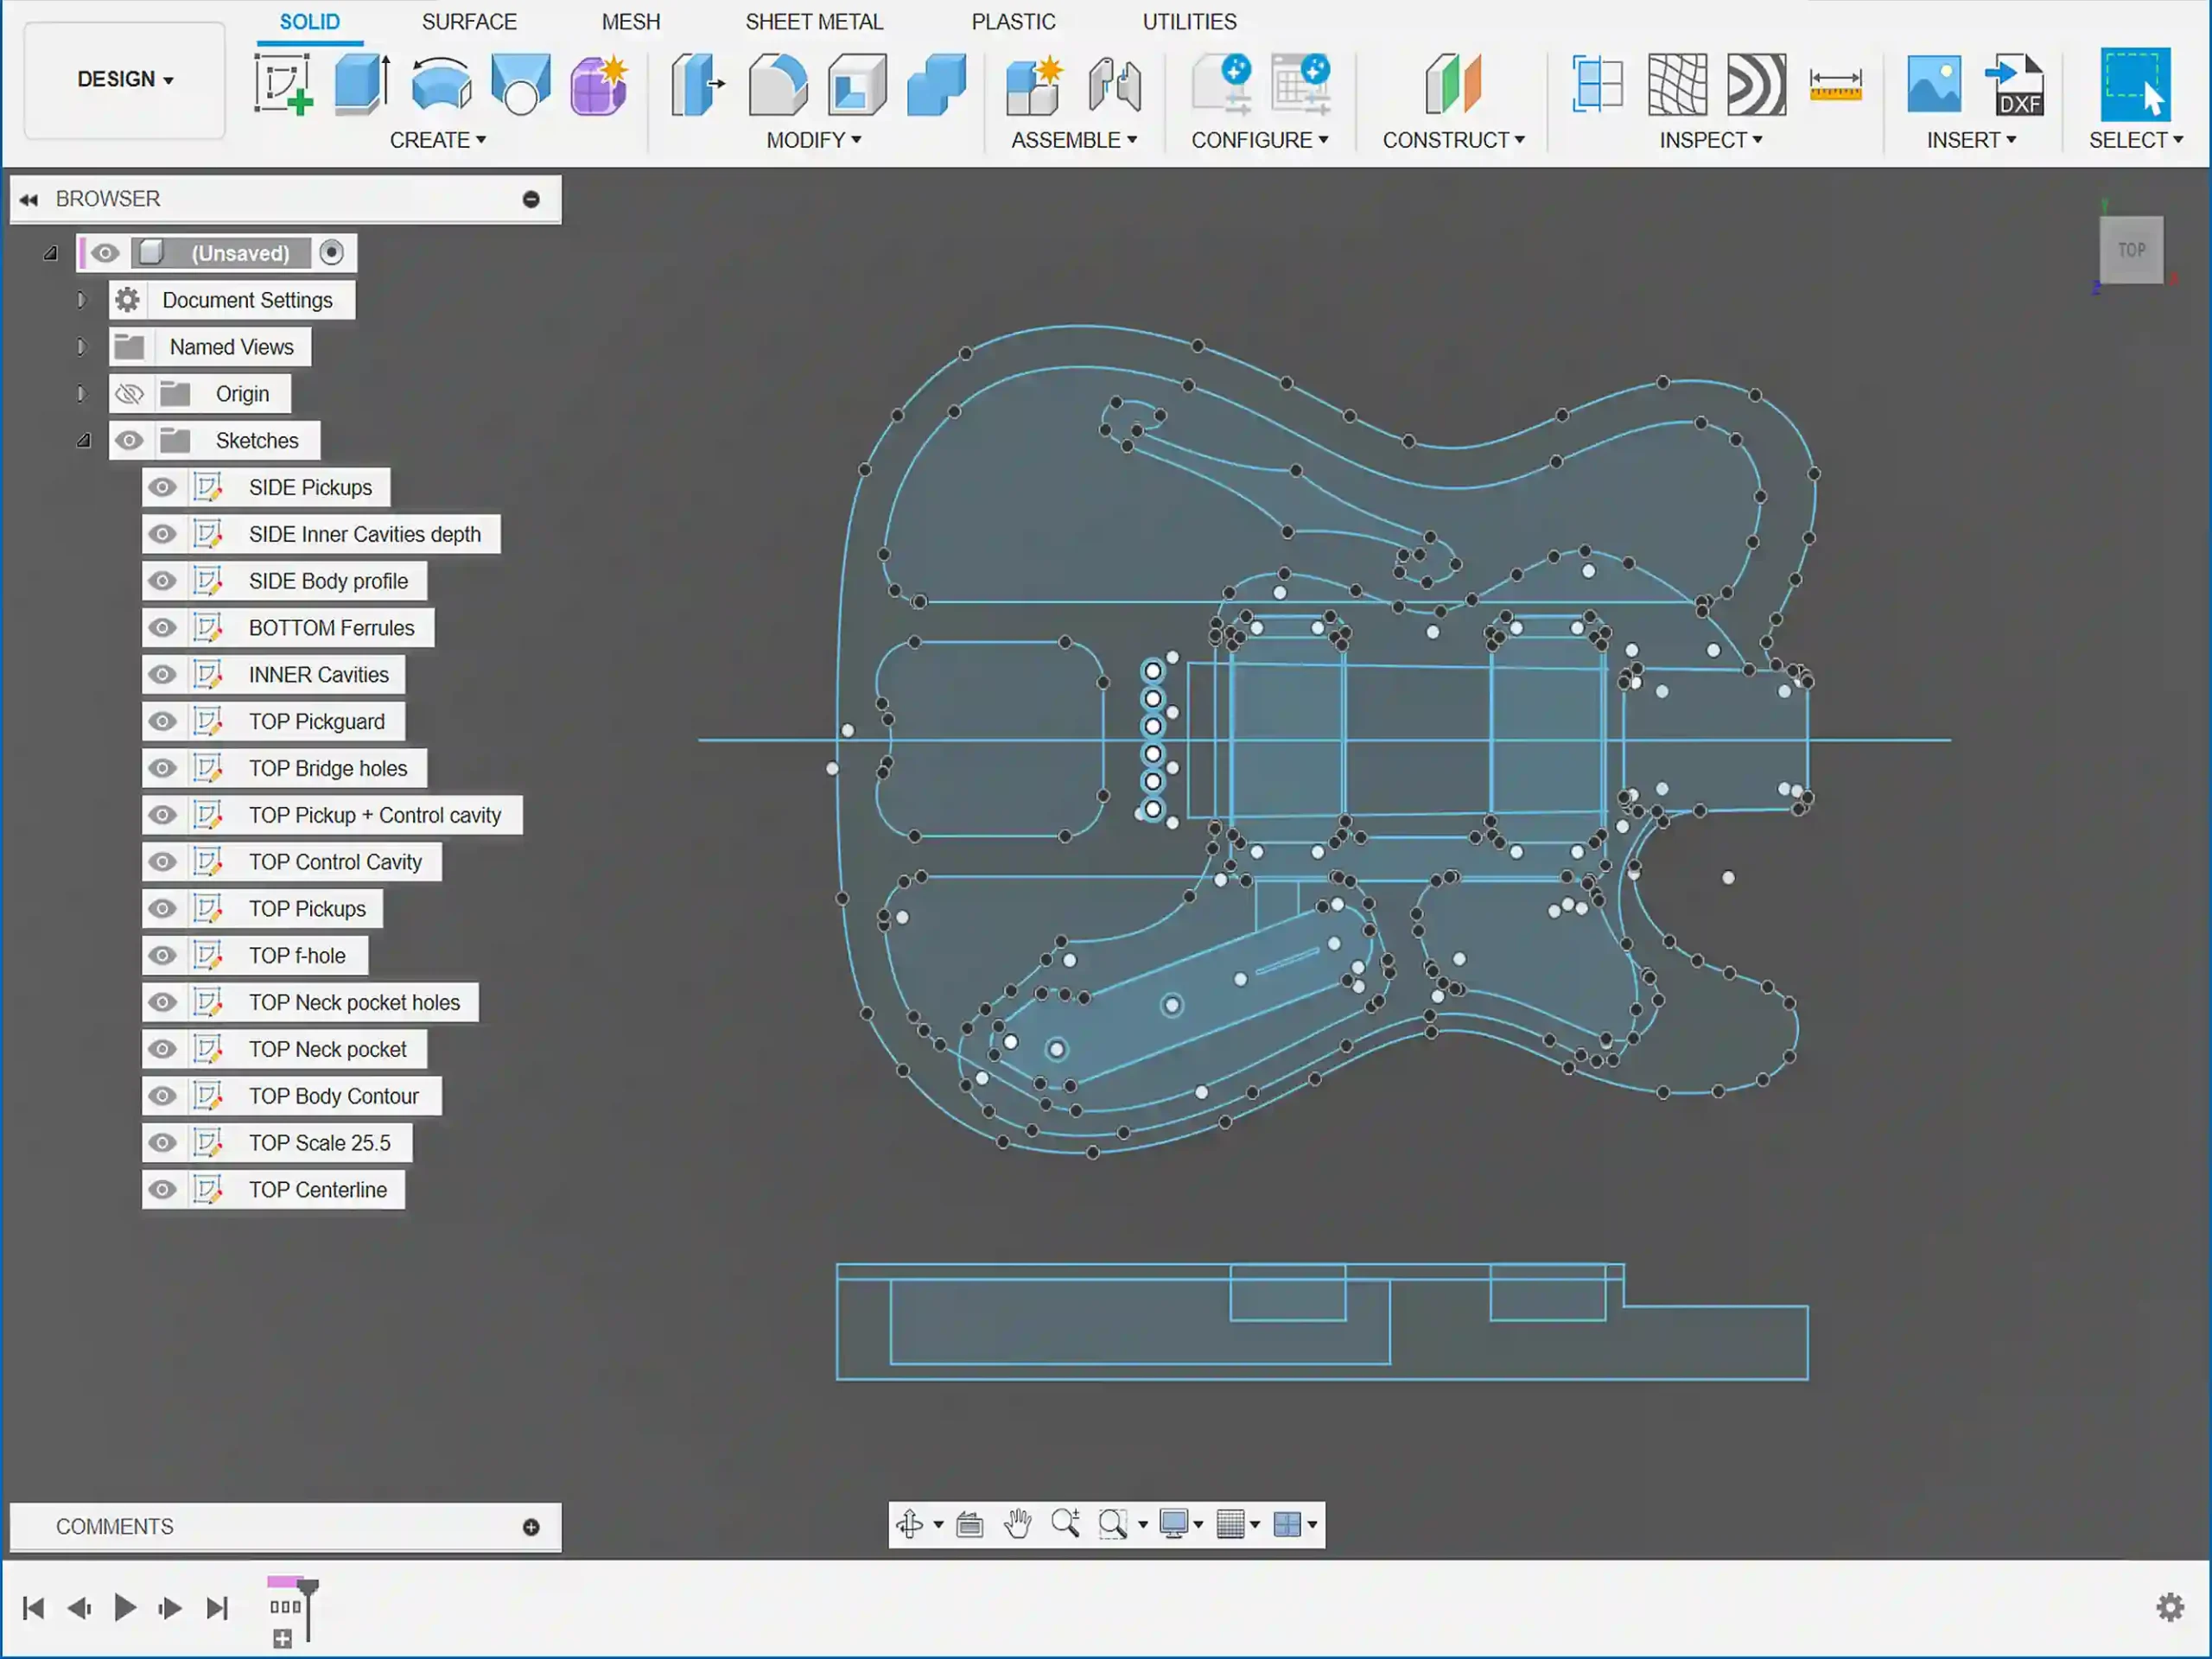Click the Configuration Table icon
2212x1659 pixels.
pyautogui.click(x=1300, y=84)
